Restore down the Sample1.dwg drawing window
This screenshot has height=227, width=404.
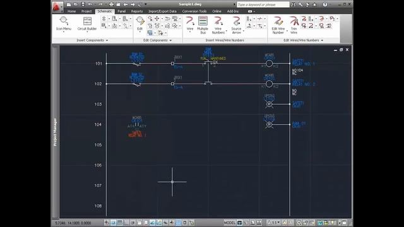[x=341, y=50]
